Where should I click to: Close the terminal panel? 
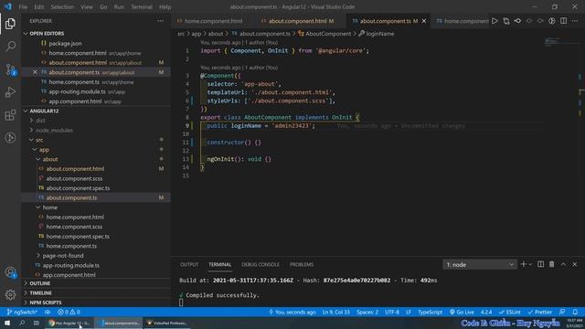(575, 264)
